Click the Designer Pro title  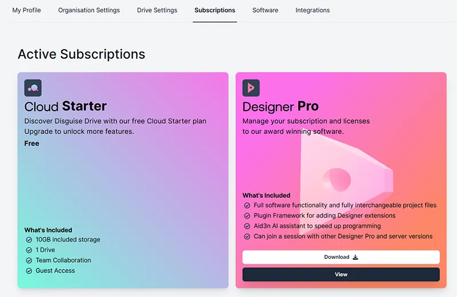pos(280,106)
